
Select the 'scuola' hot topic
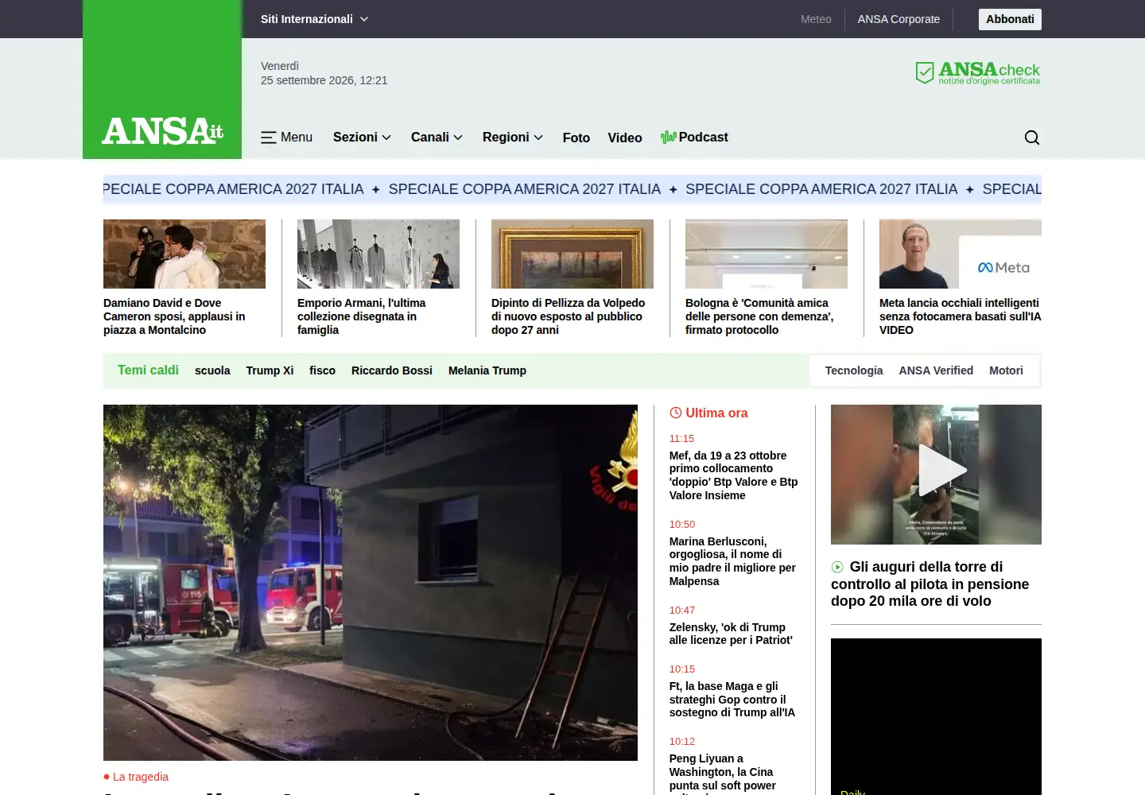[x=212, y=370]
